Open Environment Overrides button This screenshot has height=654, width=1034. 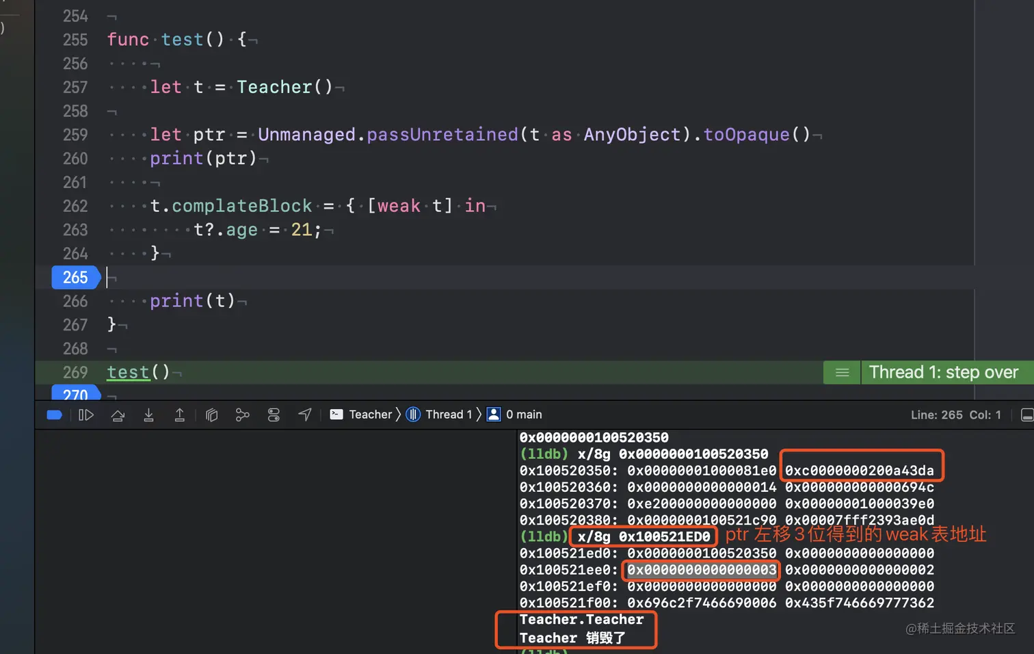(274, 415)
